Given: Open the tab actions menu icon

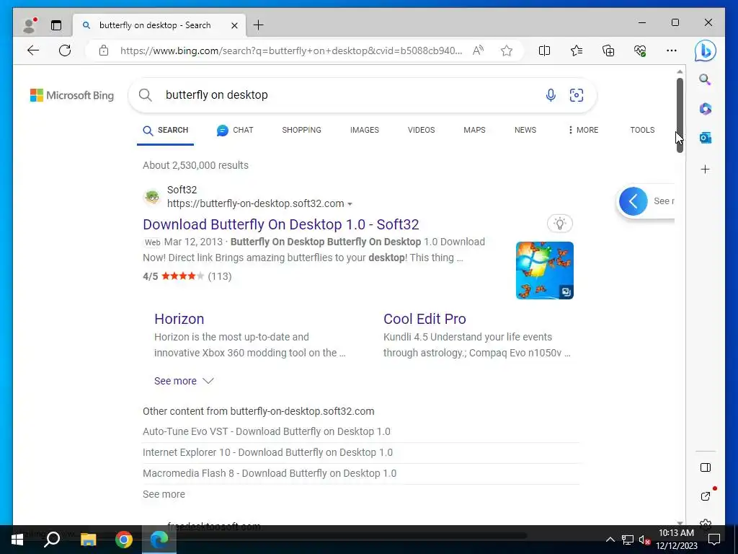Looking at the screenshot, I should click(56, 25).
